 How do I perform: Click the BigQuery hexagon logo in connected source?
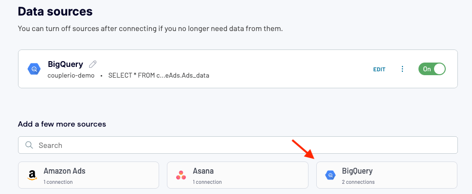click(x=34, y=69)
